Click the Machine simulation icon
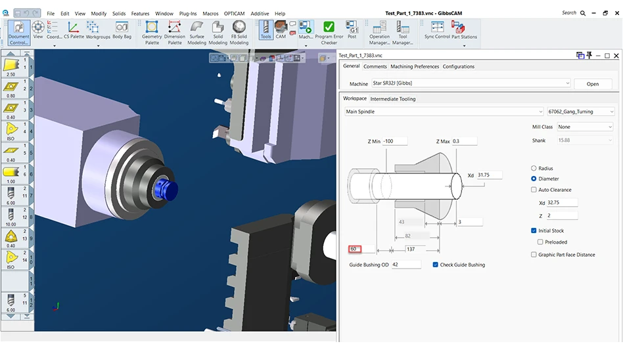 coord(306,30)
